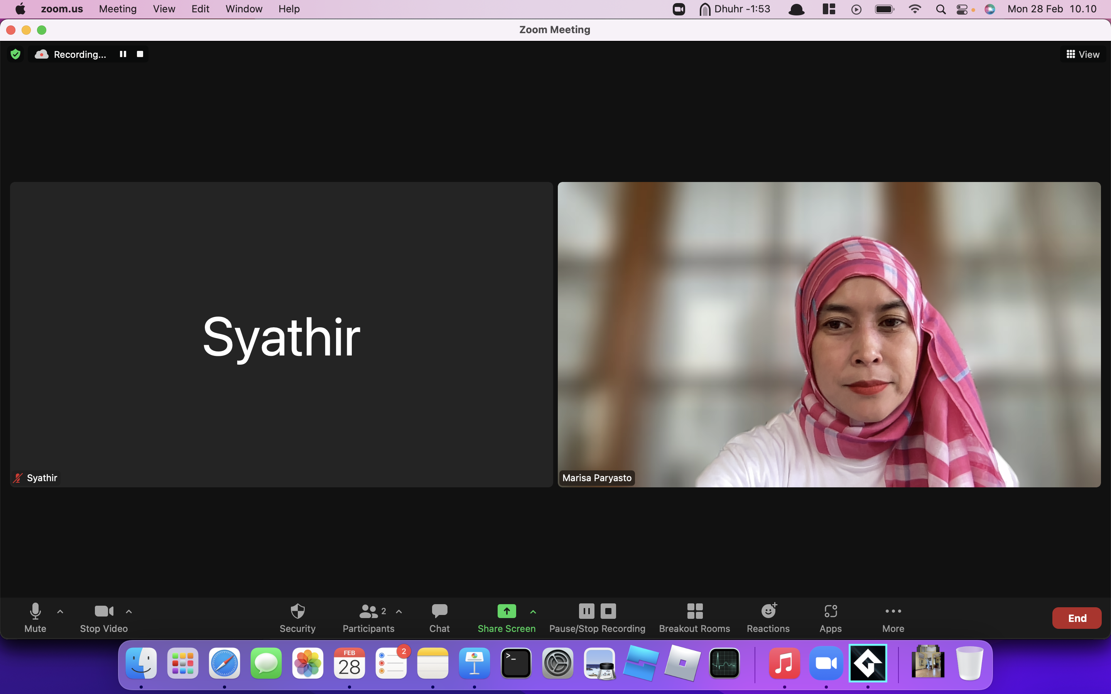1111x694 pixels.
Task: Open the Chat panel
Action: point(439,618)
